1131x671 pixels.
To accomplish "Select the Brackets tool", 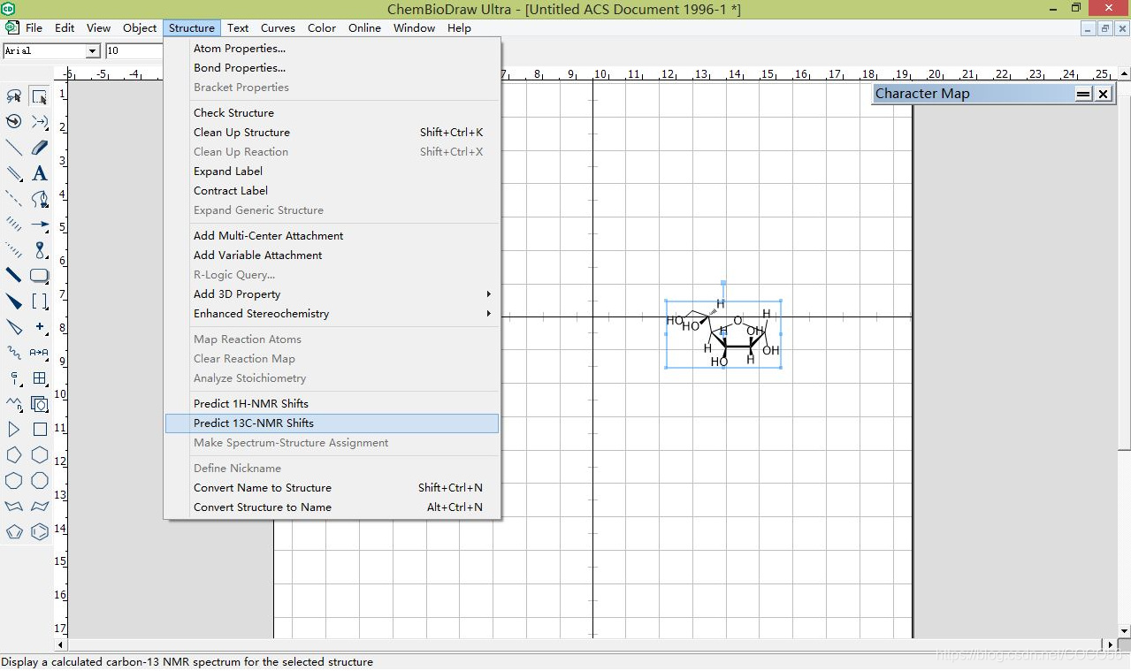I will point(40,301).
